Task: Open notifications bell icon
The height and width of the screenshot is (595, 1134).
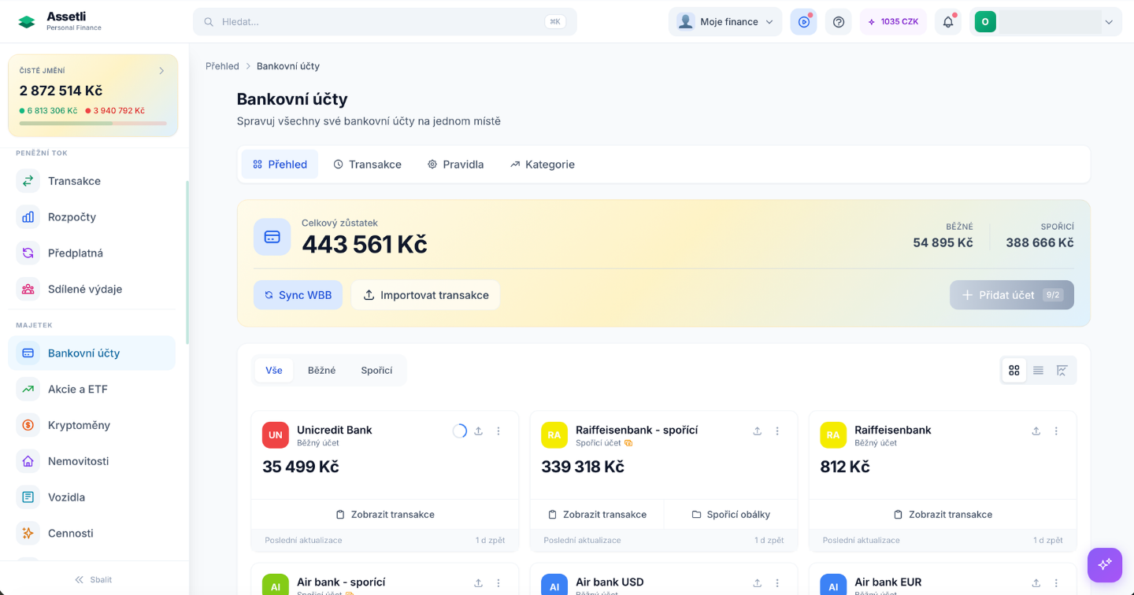Action: click(948, 22)
